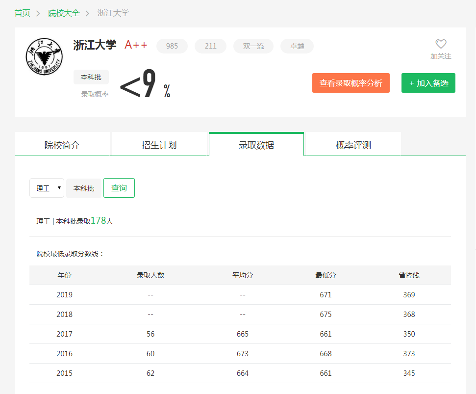
Task: Select the 录取数据 tab
Action: tap(256, 145)
